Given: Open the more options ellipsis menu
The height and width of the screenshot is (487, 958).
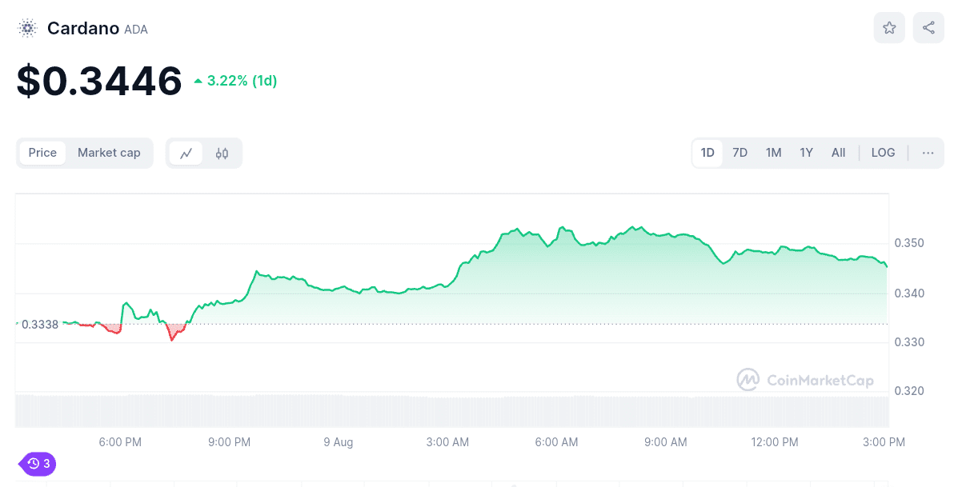Looking at the screenshot, I should pos(928,153).
